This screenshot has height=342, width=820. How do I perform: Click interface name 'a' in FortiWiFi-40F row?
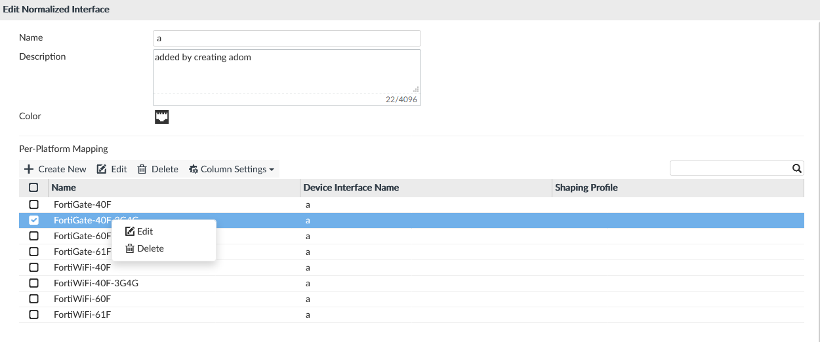tap(308, 268)
